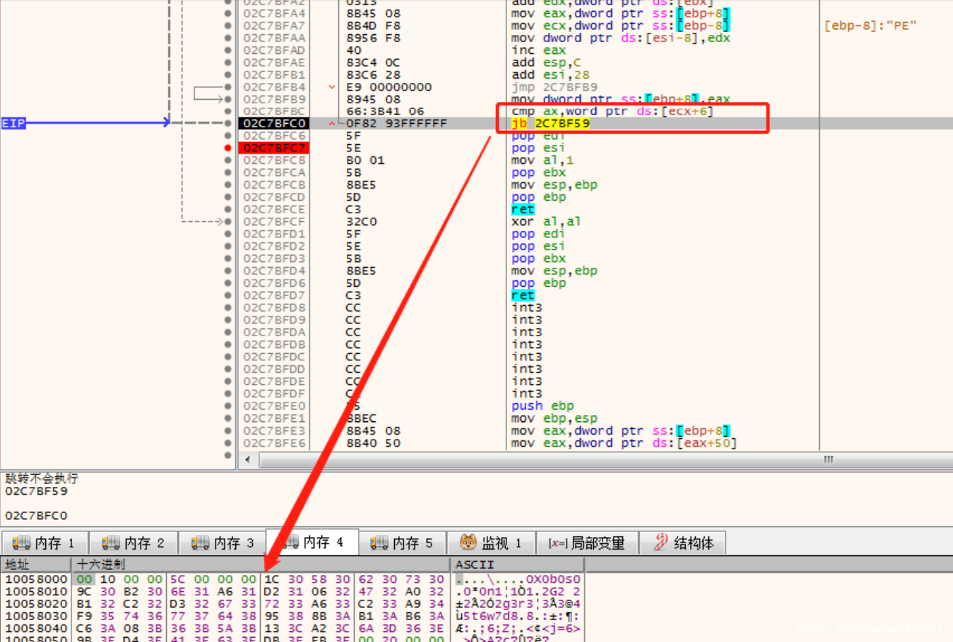This screenshot has width=953, height=642.
Task: Click the ASCII column header
Action: click(x=474, y=565)
